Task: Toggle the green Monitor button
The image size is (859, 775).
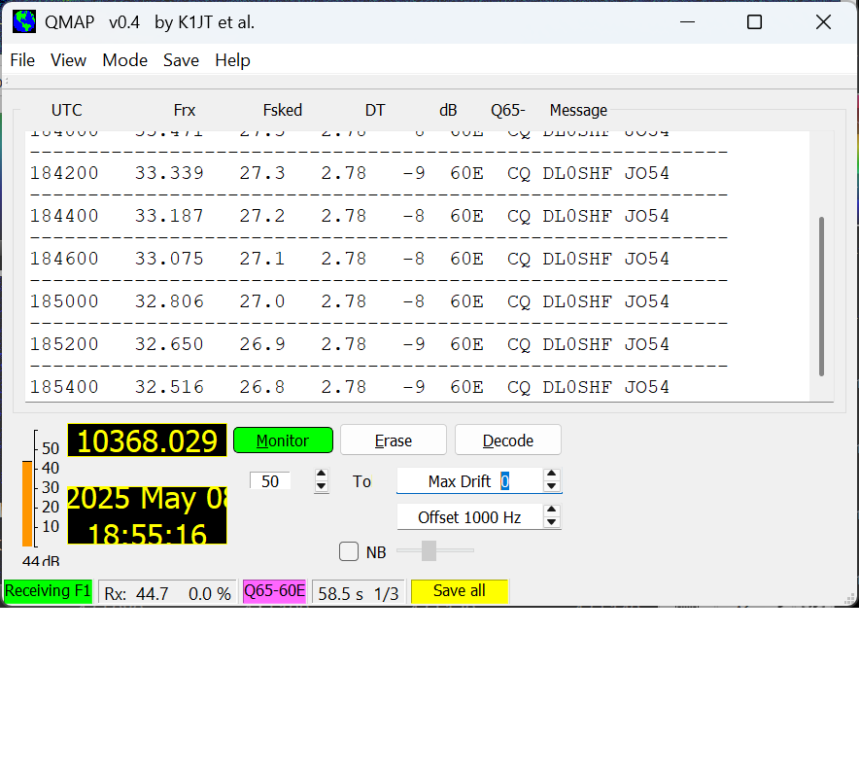Action: tap(283, 440)
